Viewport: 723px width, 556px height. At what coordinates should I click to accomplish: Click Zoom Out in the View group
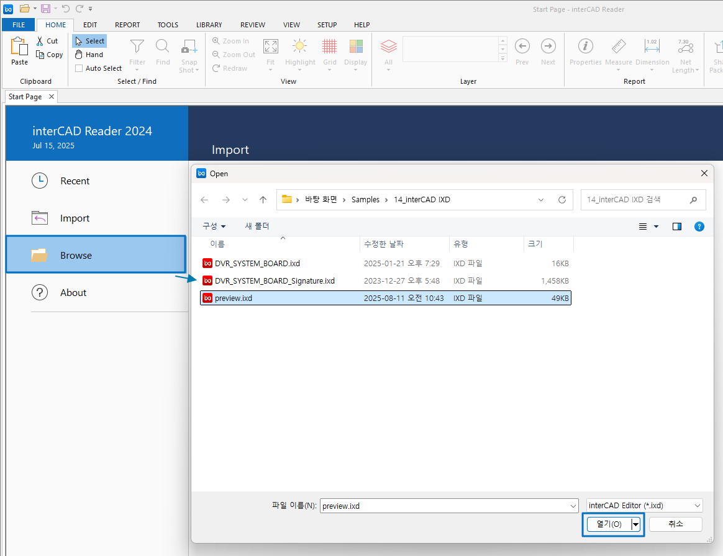coord(234,55)
